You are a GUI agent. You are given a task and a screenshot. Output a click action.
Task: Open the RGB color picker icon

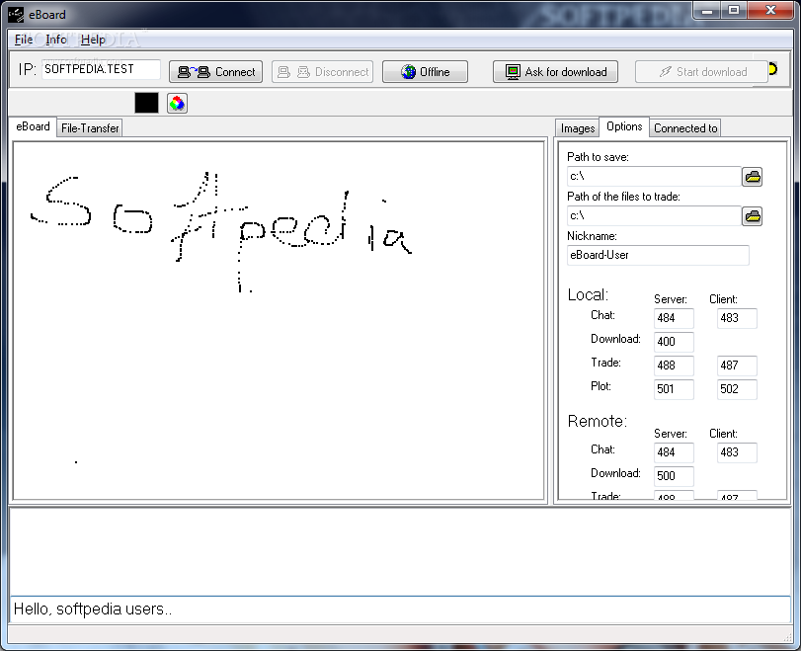(x=177, y=103)
